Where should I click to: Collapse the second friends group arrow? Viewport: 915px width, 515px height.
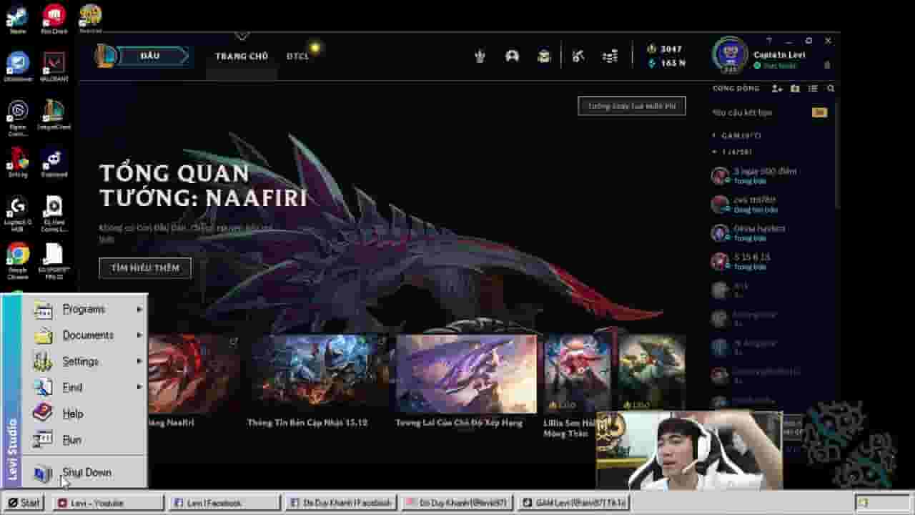713,152
